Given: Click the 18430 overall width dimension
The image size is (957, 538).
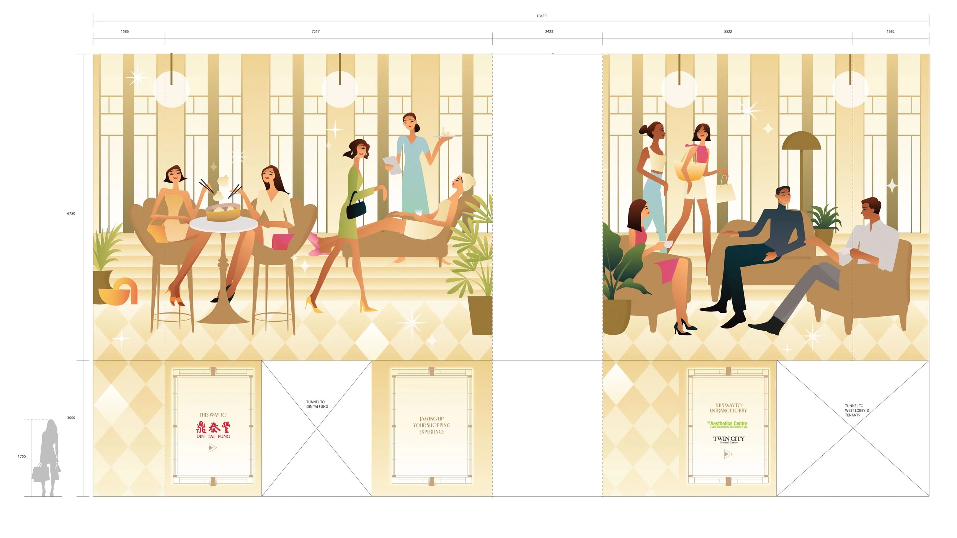Looking at the screenshot, I should click(541, 16).
